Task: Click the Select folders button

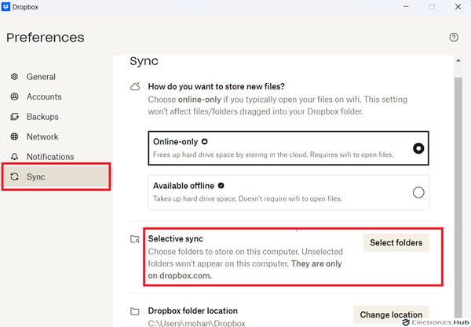Action: [396, 242]
